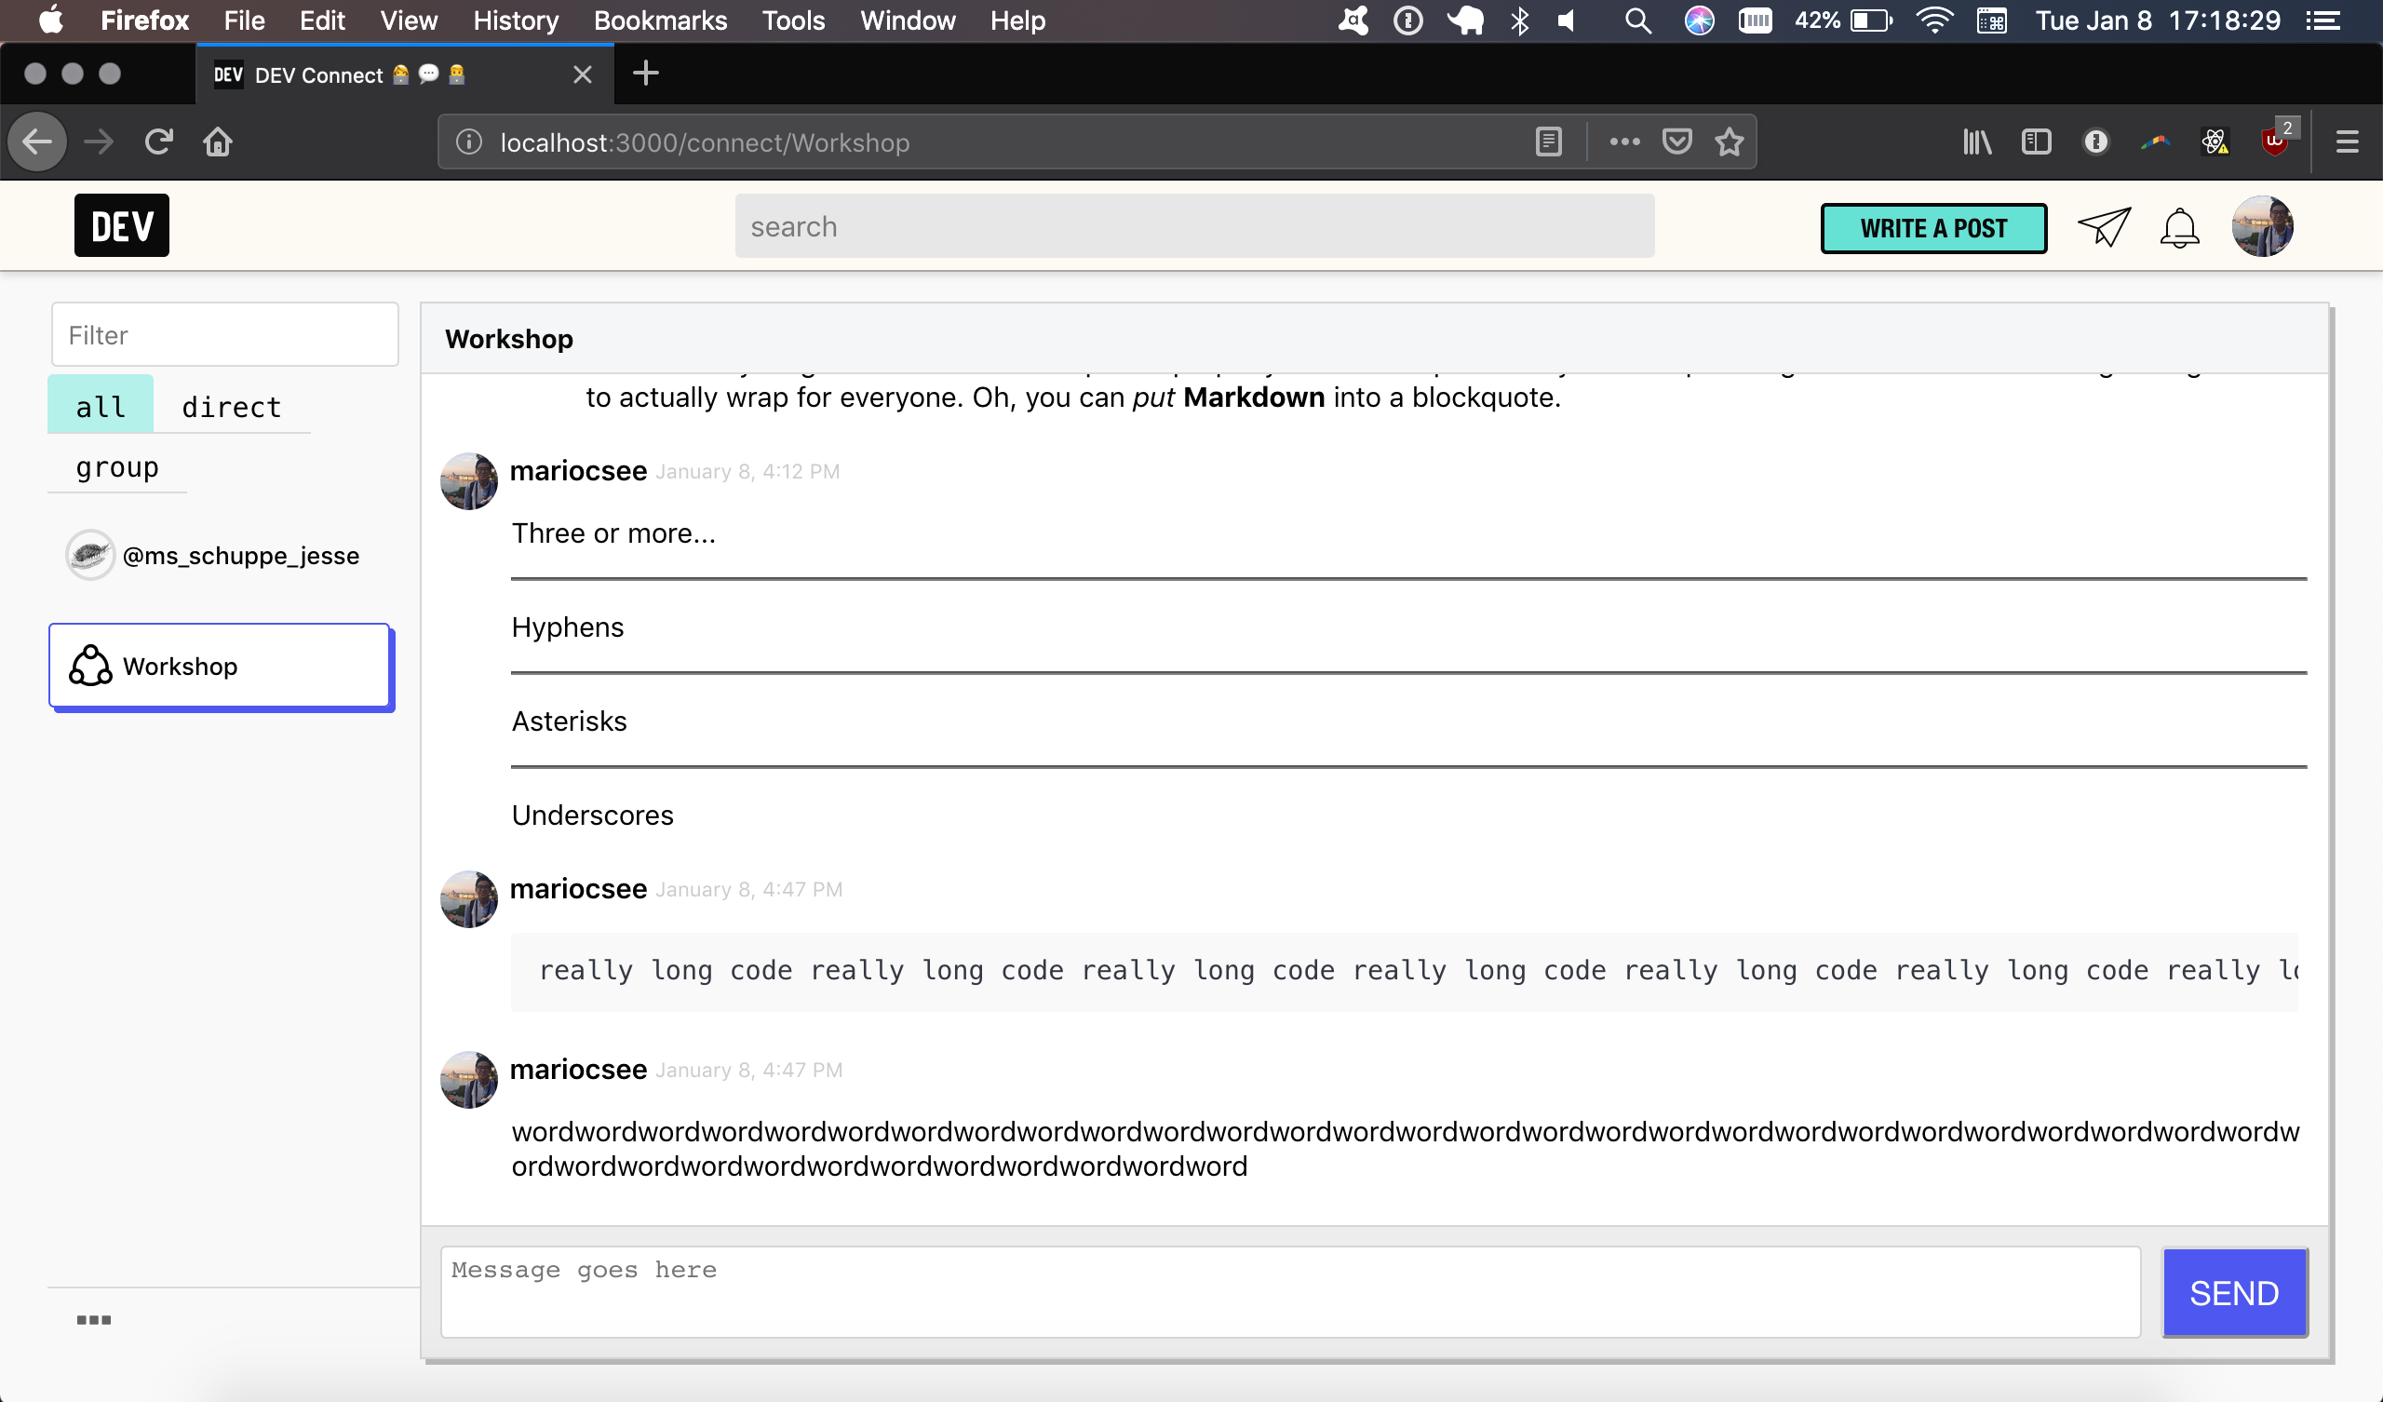The image size is (2383, 1402).
Task: Open the Bookmarks menu
Action: [660, 20]
